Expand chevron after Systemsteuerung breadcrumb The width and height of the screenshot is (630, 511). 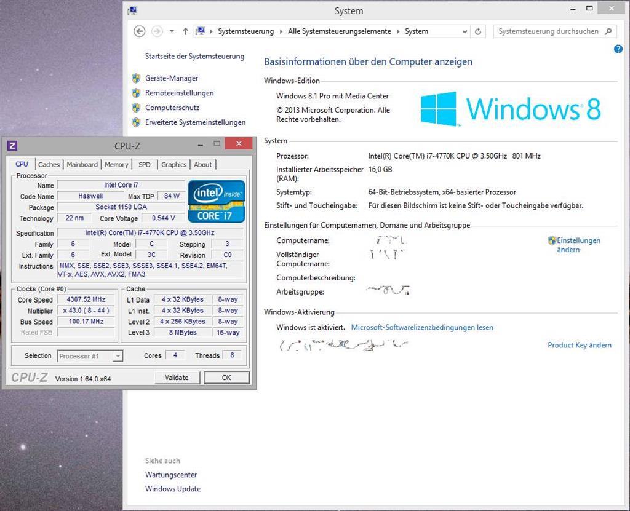[281, 31]
